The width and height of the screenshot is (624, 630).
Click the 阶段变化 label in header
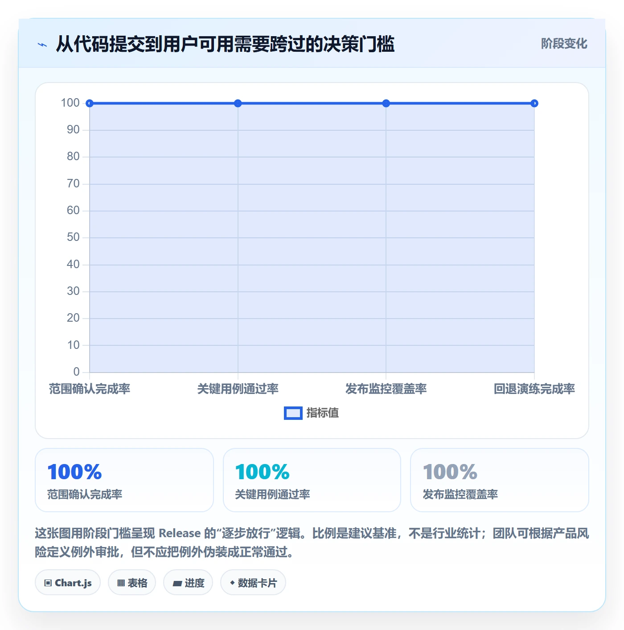(564, 44)
